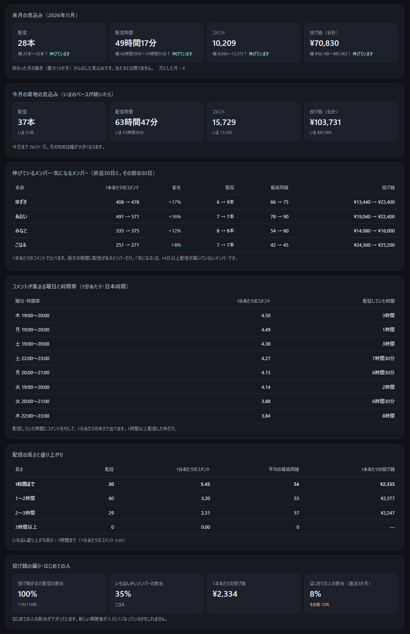
Task: Select the 100% donation share value
Action: tap(28, 594)
